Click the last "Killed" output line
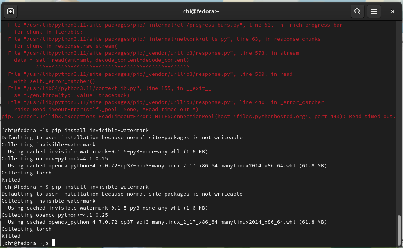The image size is (403, 248). point(11,236)
